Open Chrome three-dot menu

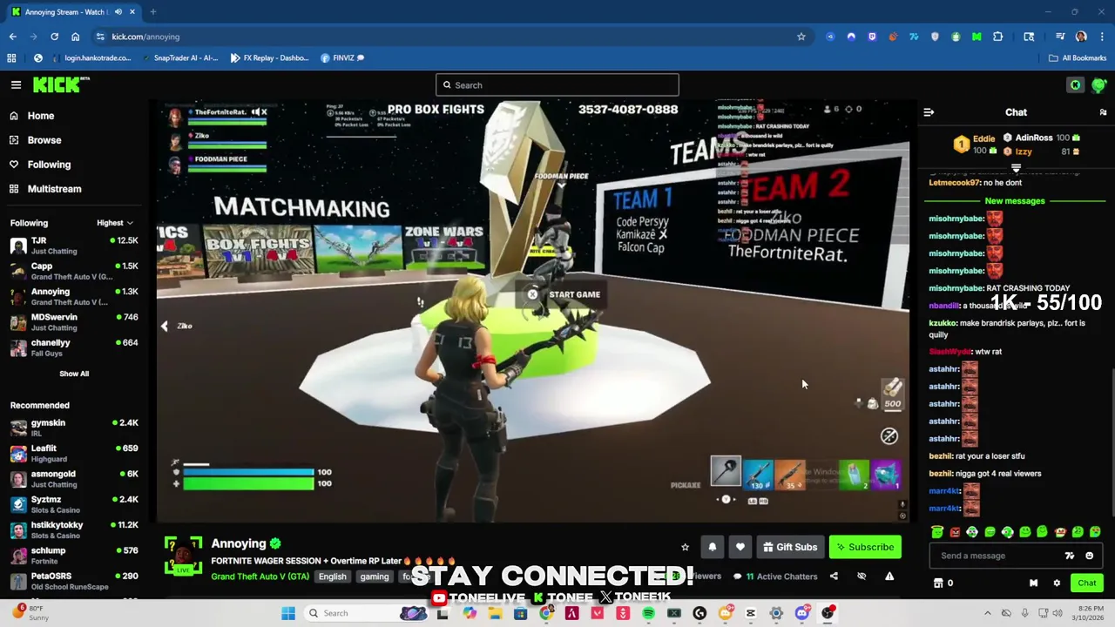pos(1102,37)
